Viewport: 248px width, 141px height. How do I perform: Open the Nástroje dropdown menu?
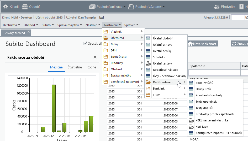93,25
